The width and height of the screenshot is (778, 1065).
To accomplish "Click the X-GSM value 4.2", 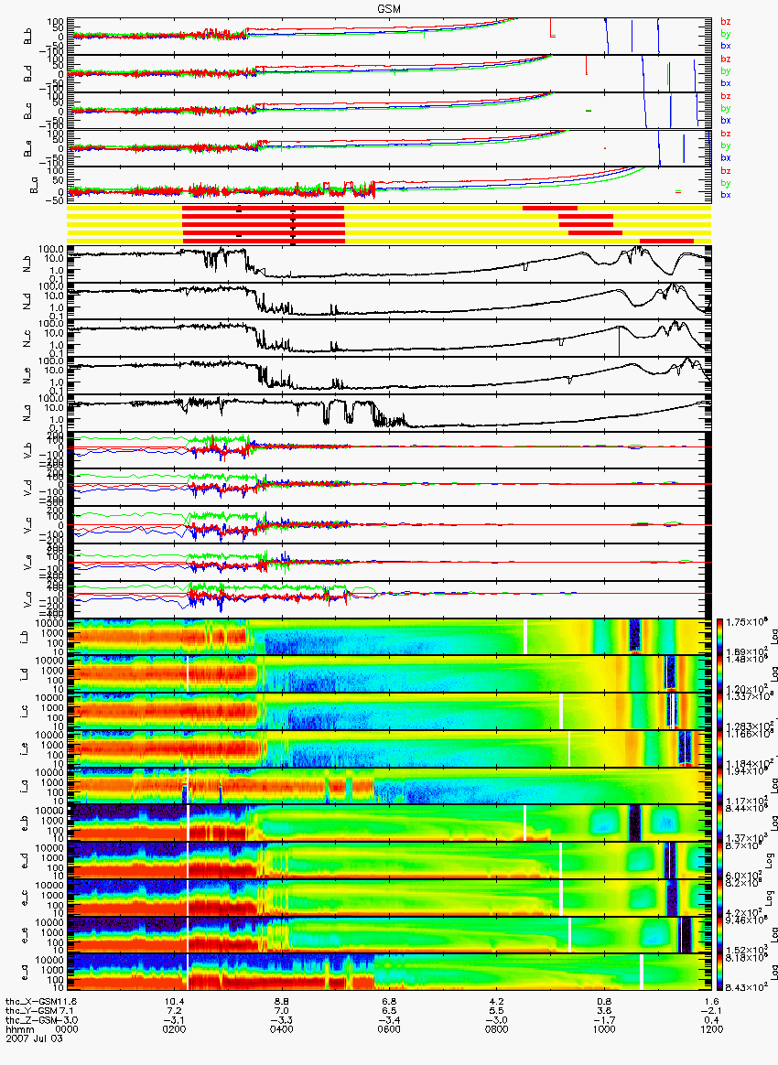I will (497, 1002).
